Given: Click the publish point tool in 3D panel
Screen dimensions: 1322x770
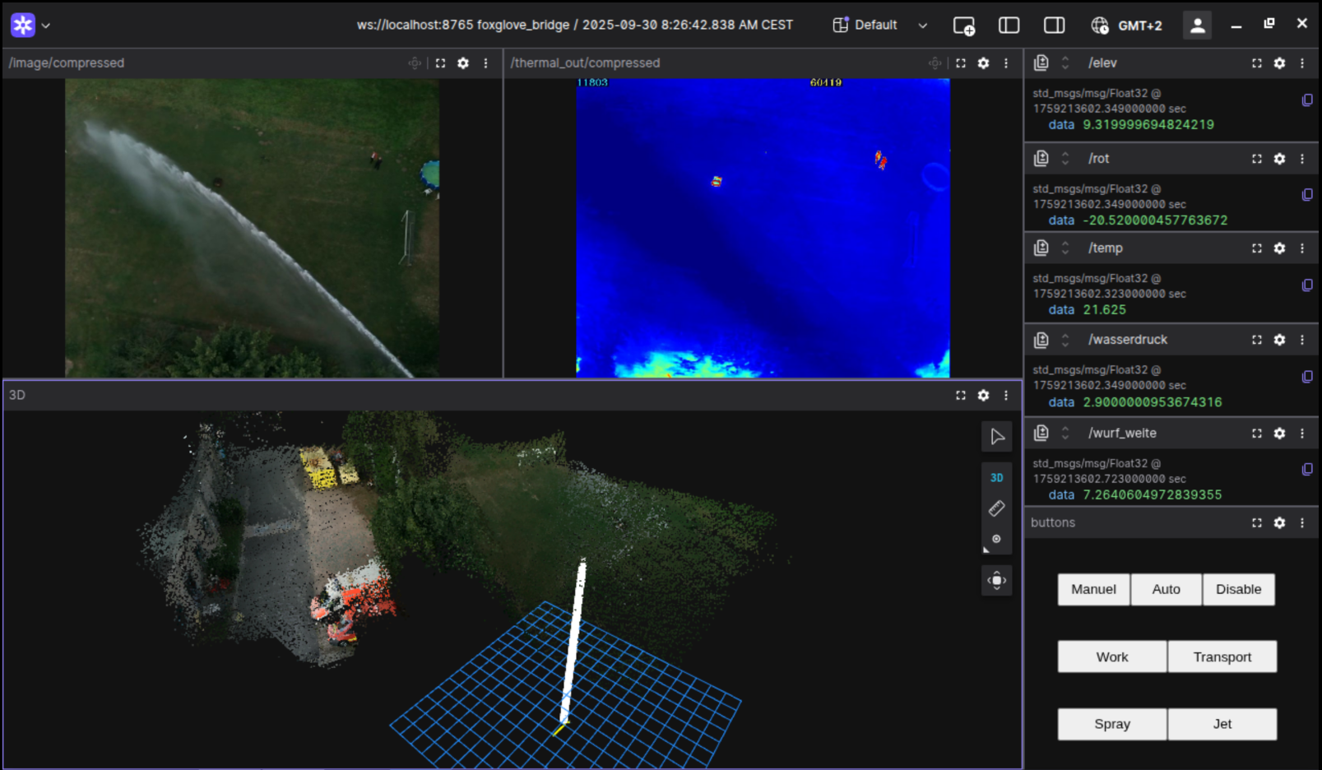Looking at the screenshot, I should tap(996, 540).
